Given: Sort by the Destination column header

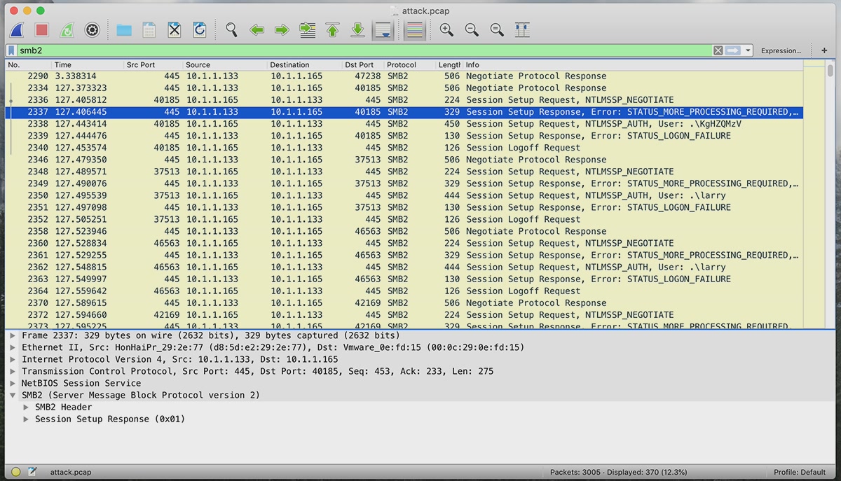Looking at the screenshot, I should point(305,65).
